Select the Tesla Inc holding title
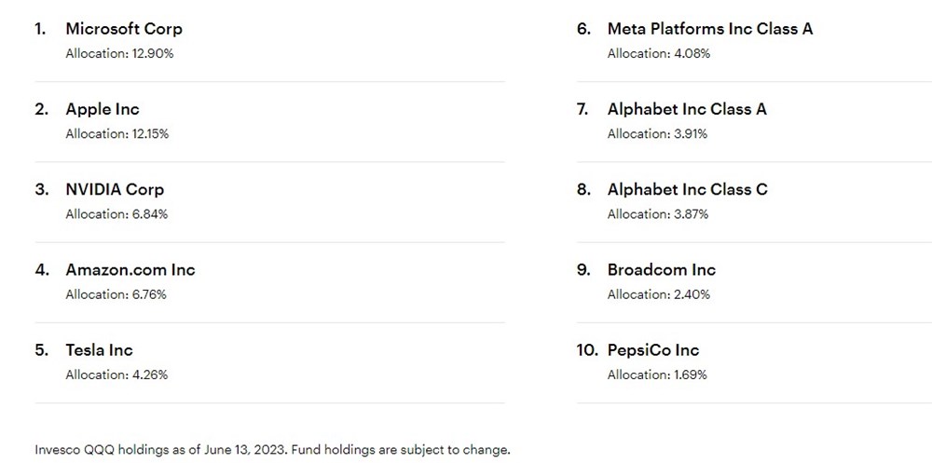Viewport: 932px width, 463px height. click(x=99, y=350)
